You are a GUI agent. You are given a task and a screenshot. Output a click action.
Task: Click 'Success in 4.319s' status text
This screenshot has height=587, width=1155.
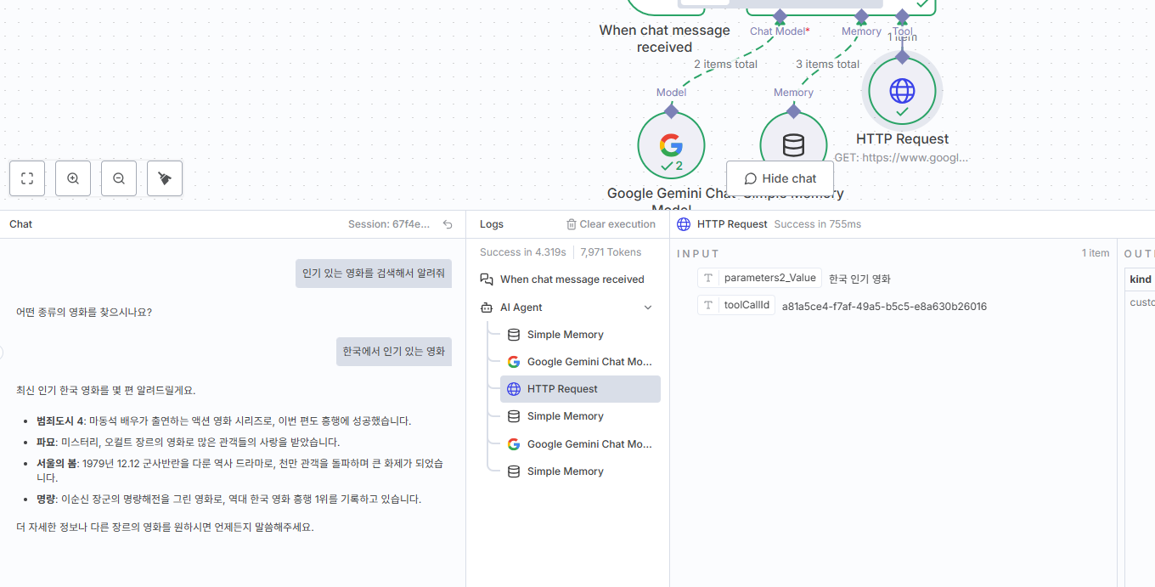522,252
